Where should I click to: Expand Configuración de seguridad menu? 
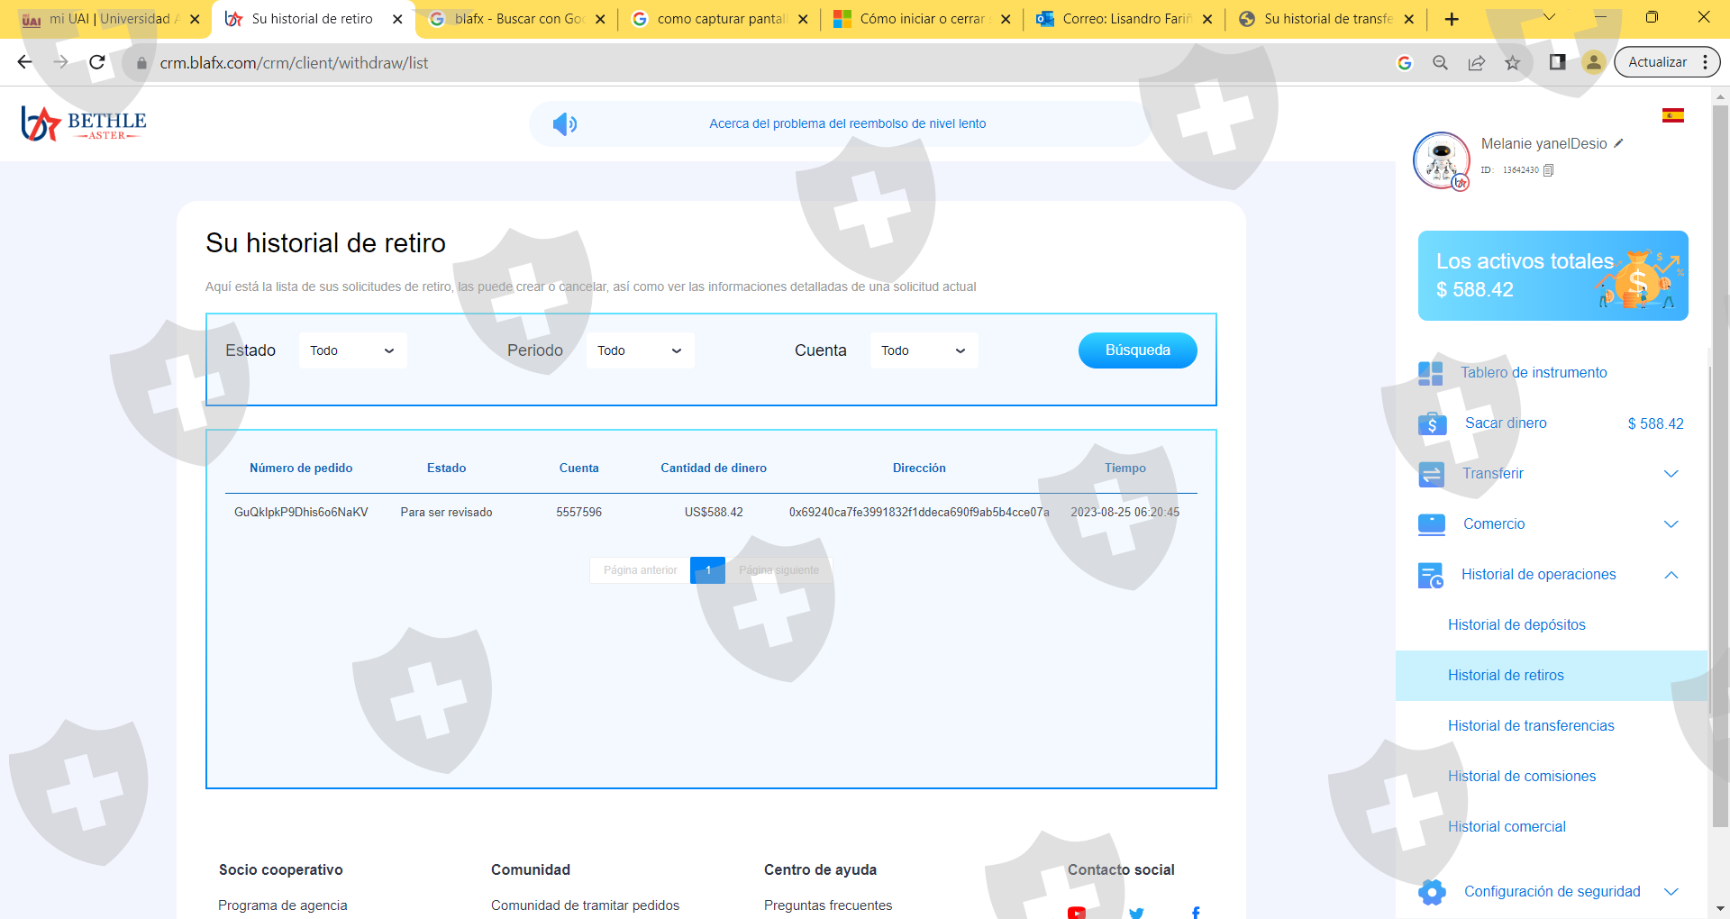pyautogui.click(x=1670, y=892)
